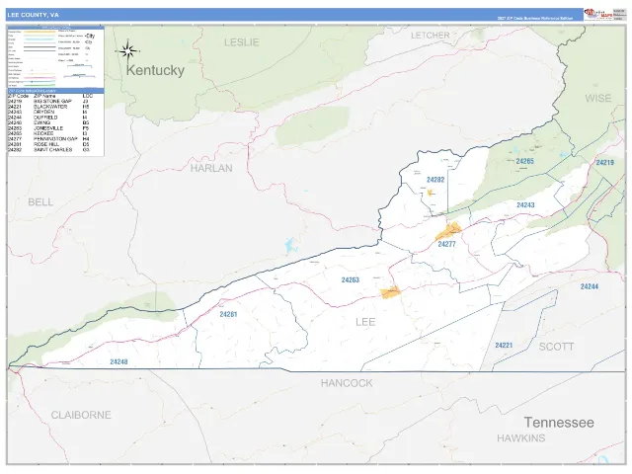Click the pink line sample in the legend

(x=39, y=78)
